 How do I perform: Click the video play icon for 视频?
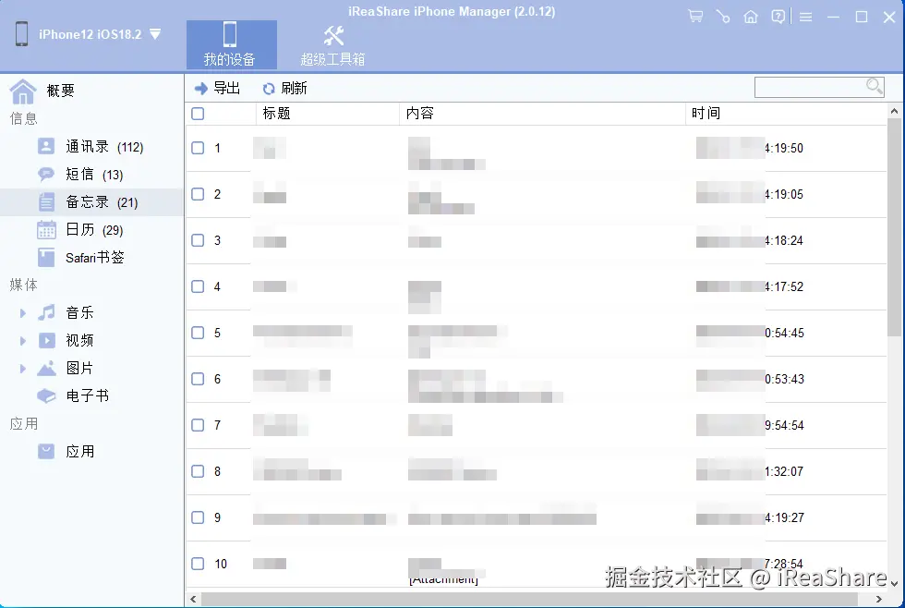coord(47,340)
